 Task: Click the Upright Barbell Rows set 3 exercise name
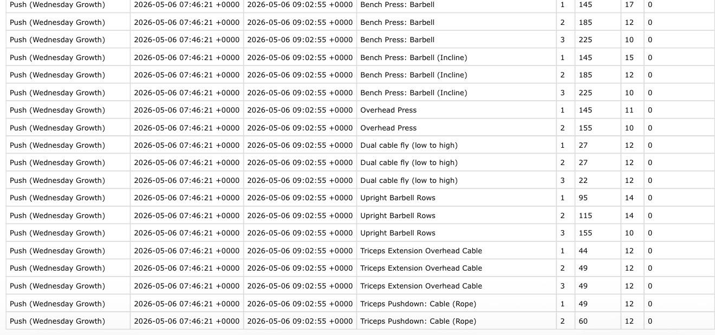click(x=398, y=233)
